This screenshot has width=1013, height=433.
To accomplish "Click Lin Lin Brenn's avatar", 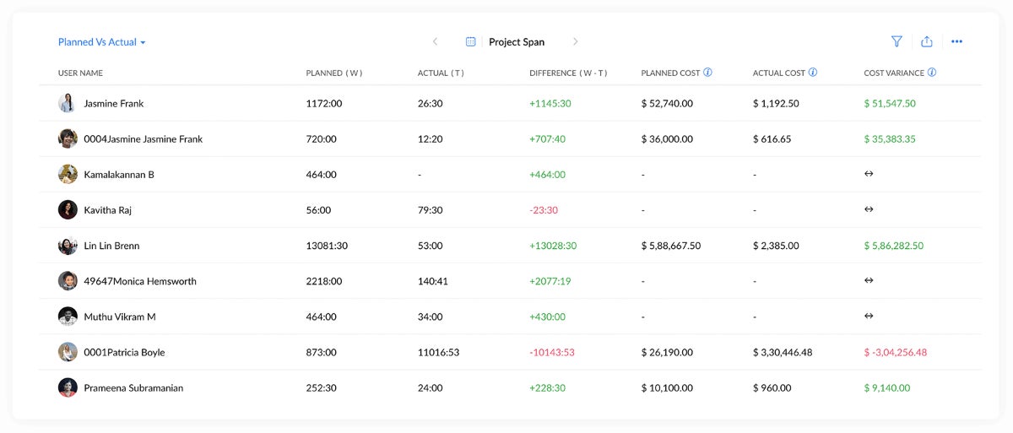I will (x=68, y=246).
